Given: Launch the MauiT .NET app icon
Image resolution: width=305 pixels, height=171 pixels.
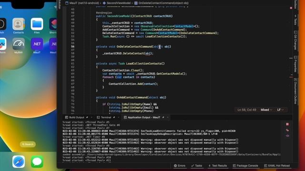Looking at the screenshot, I should [x=37, y=44].
